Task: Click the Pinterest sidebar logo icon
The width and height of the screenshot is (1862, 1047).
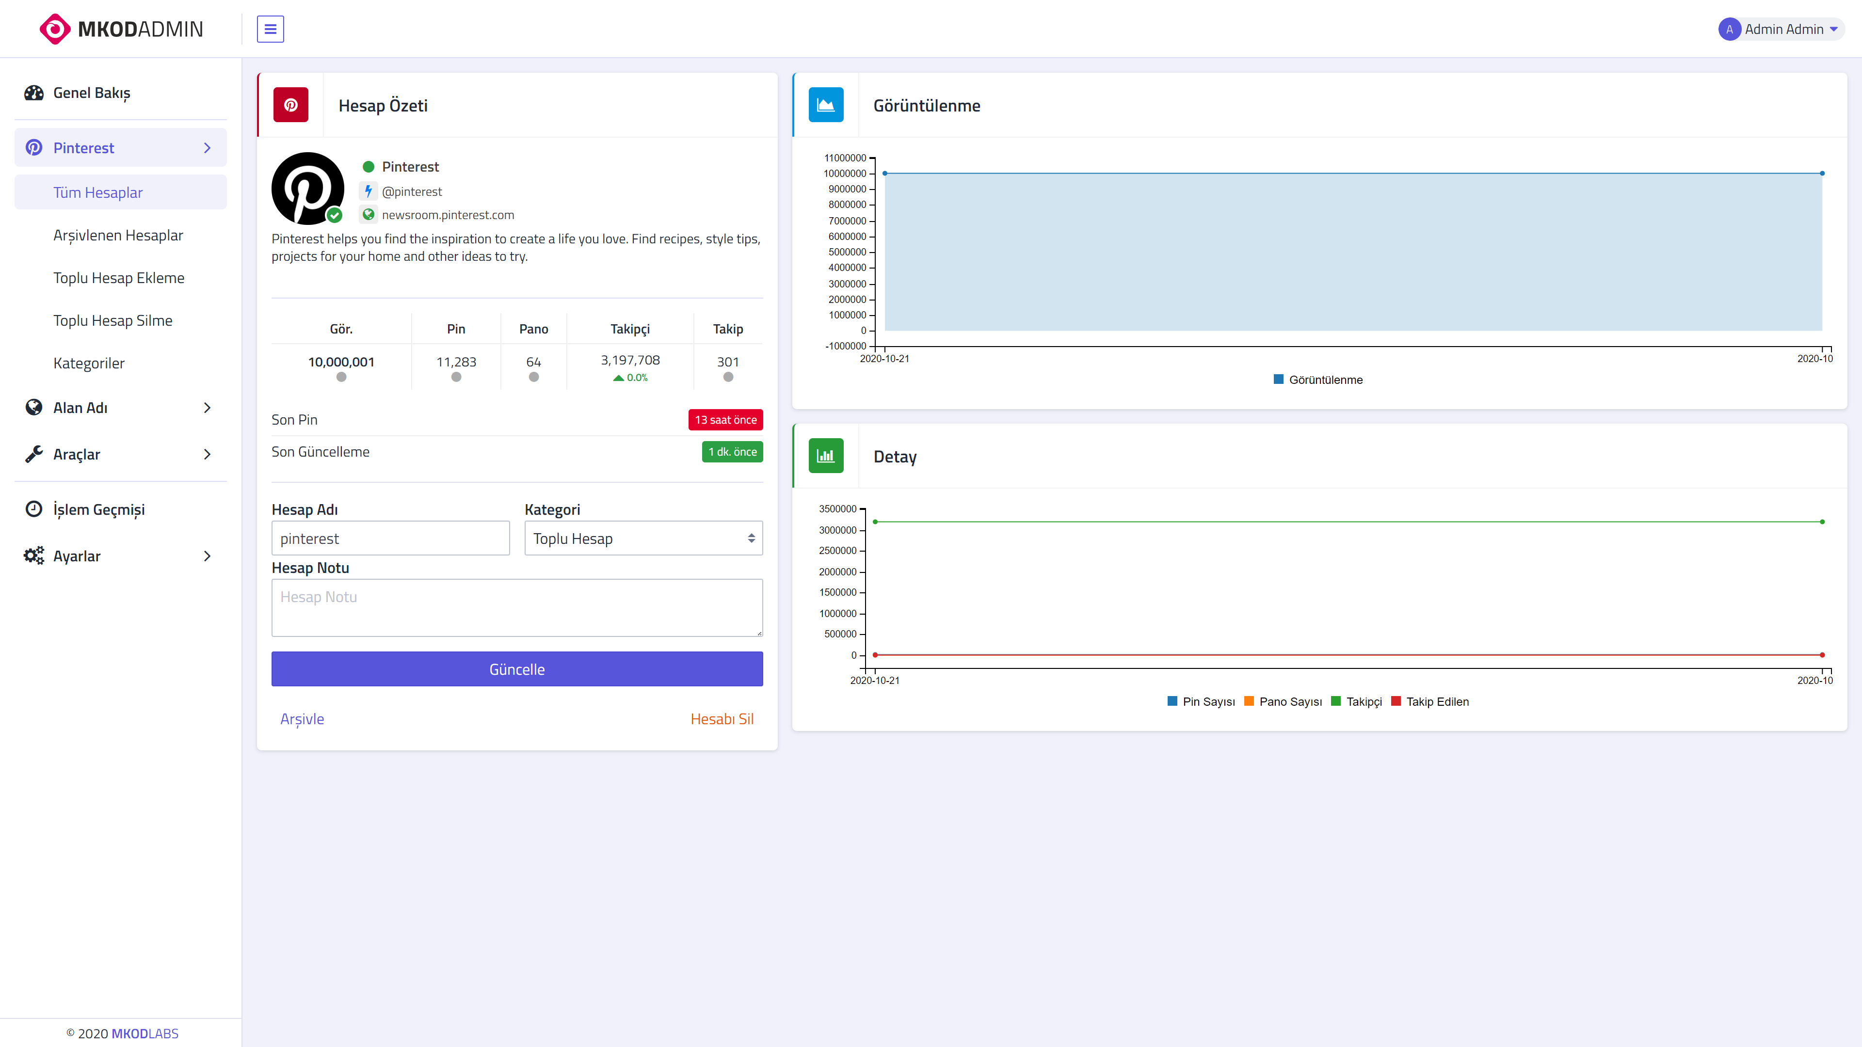Action: [x=33, y=147]
